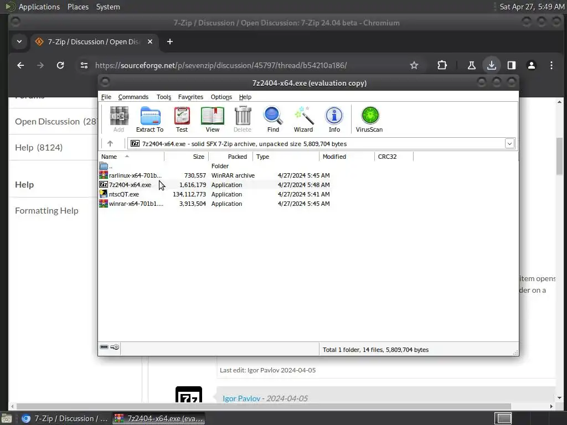Sort file list by Modified column
Viewport: 567px width, 425px height.
(347, 157)
